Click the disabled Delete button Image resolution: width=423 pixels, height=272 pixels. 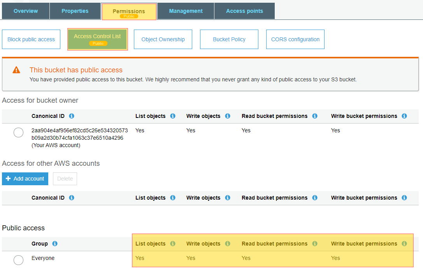65,179
